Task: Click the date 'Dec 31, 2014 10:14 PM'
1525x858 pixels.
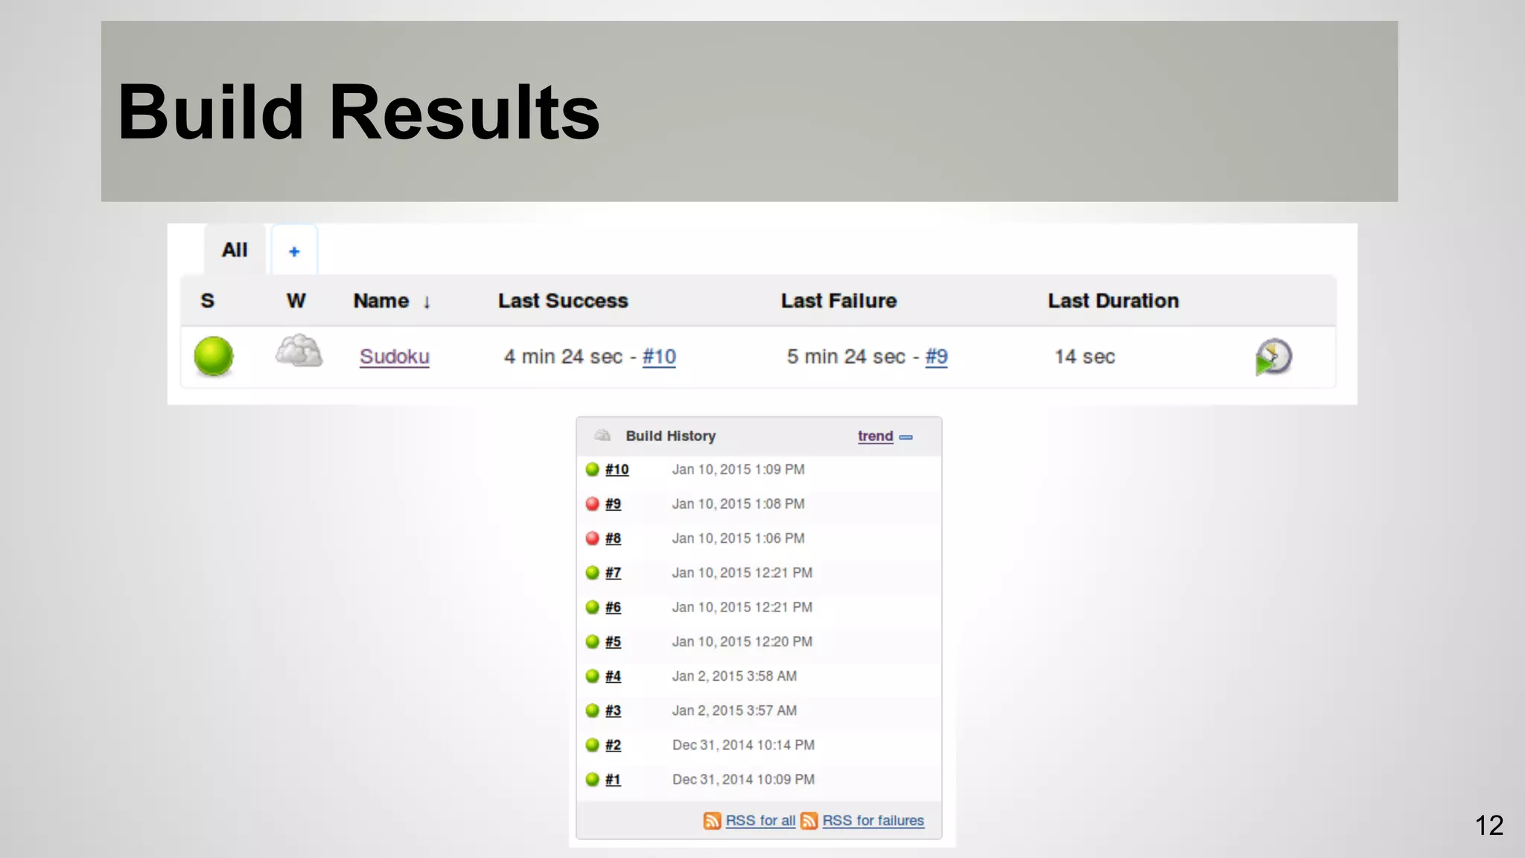Action: pos(743,745)
